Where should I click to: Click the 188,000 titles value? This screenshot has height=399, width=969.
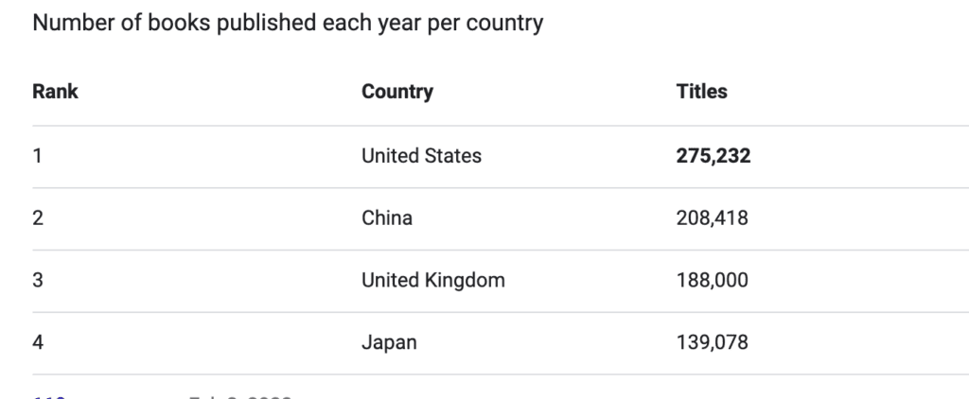(x=712, y=281)
